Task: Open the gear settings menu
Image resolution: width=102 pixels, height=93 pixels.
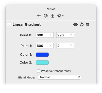Action: 60,16
